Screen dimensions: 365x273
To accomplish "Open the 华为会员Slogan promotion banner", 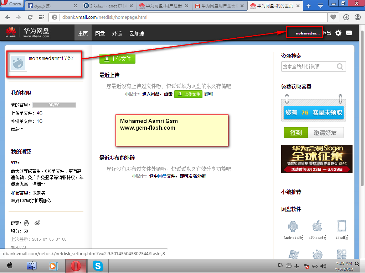I will pyautogui.click(x=317, y=159).
